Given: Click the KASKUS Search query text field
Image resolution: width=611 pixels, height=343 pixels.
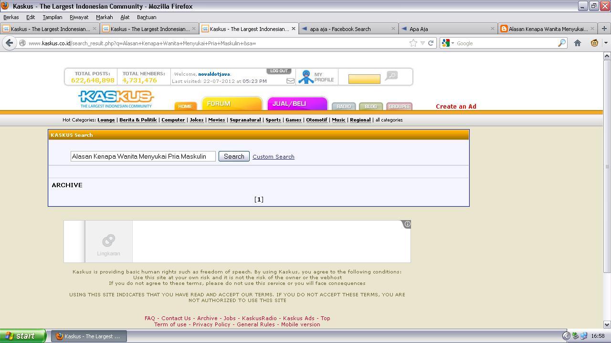Looking at the screenshot, I should point(143,156).
